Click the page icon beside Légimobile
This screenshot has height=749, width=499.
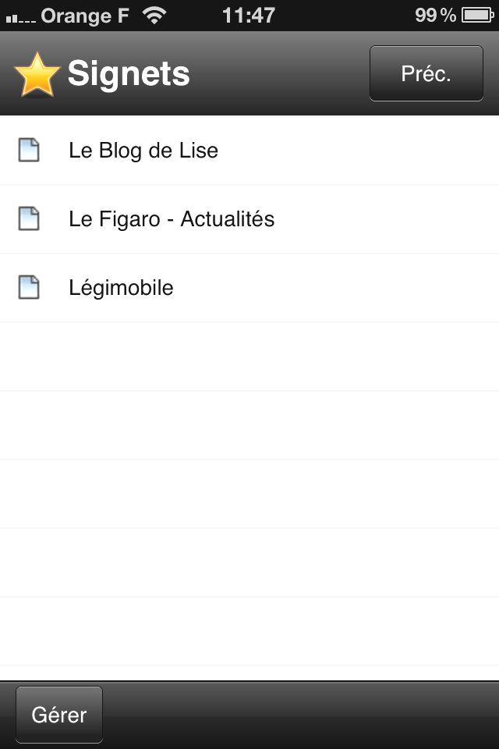[29, 288]
